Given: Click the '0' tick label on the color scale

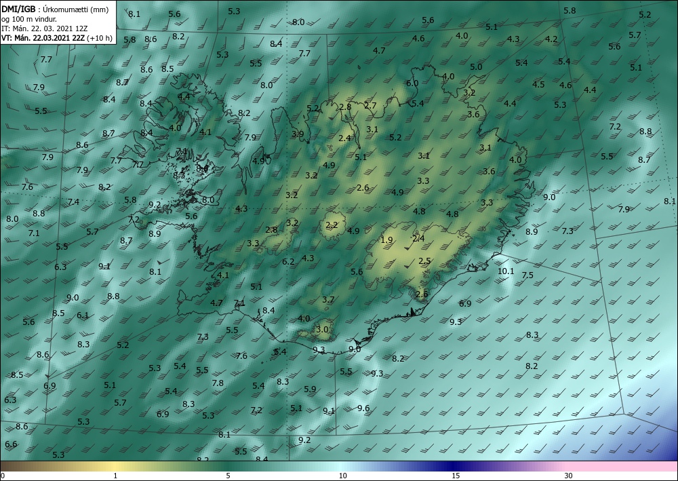Looking at the screenshot, I should point(3,476).
